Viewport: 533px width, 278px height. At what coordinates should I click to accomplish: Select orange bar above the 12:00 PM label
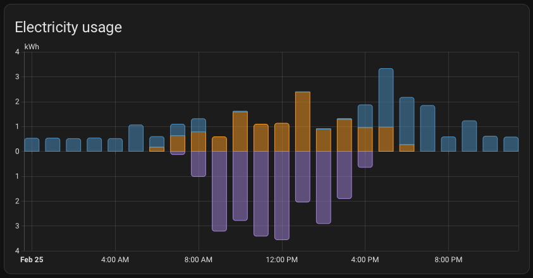coord(282,137)
